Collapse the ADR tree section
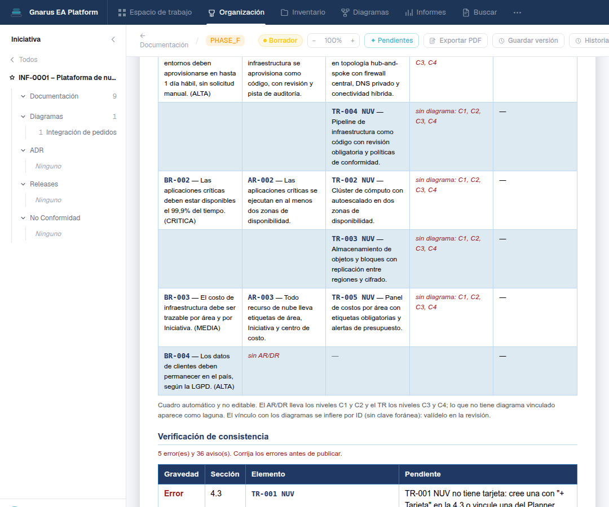This screenshot has width=609, height=507. (x=23, y=150)
